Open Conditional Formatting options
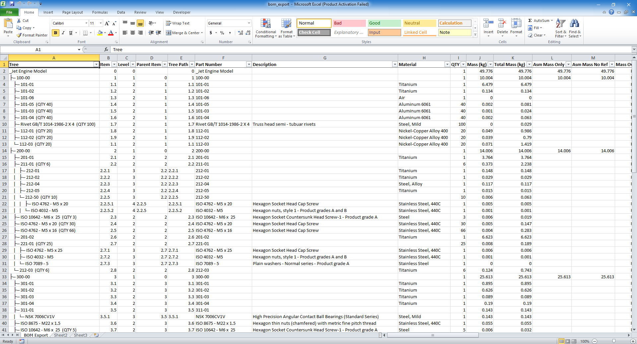637x344 pixels. point(266,28)
